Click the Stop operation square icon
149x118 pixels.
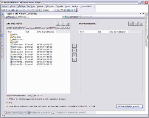[74, 60]
